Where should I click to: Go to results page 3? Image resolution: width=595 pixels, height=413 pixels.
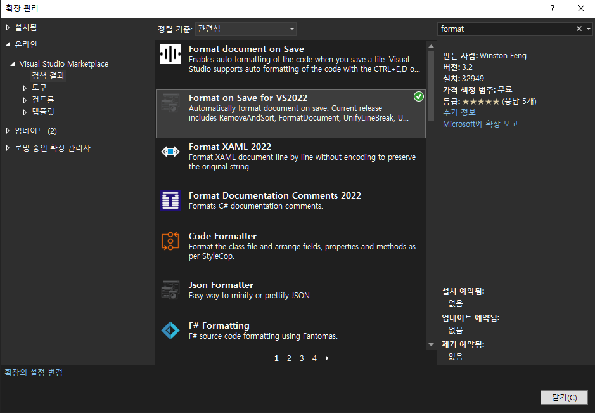pyautogui.click(x=302, y=358)
